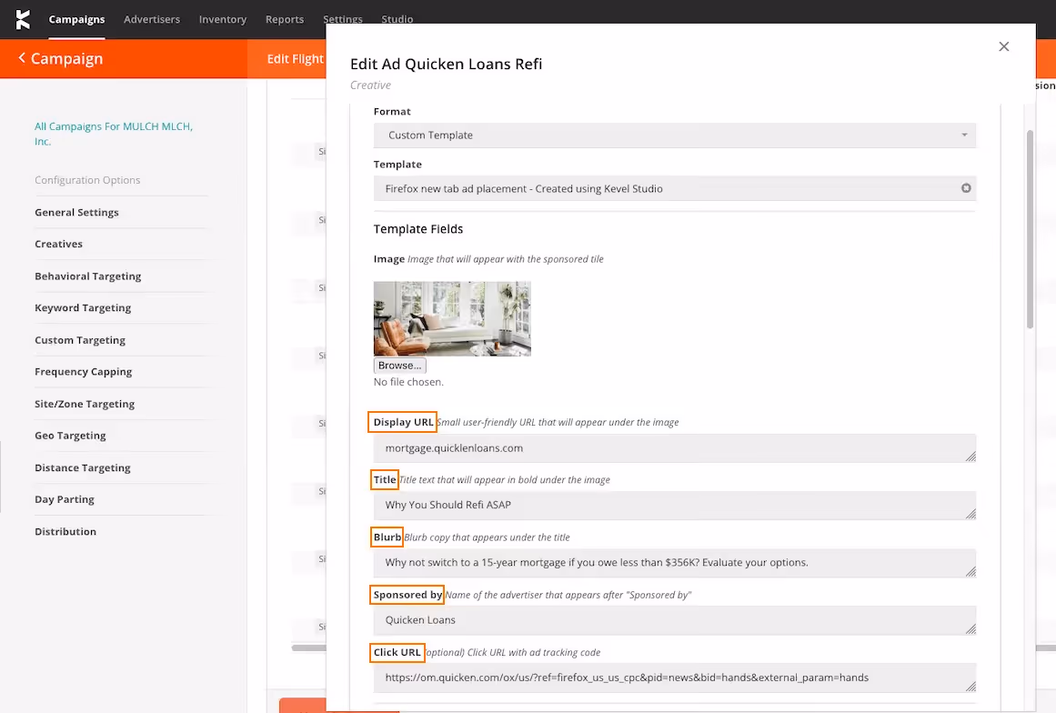Open Reports from the top navigation

(x=284, y=18)
